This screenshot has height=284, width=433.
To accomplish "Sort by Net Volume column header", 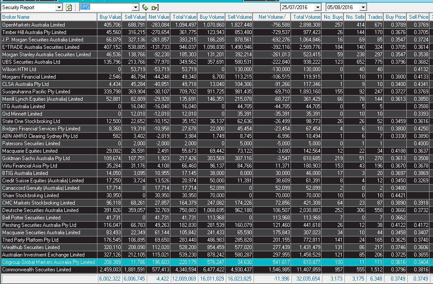I will (x=272, y=17).
